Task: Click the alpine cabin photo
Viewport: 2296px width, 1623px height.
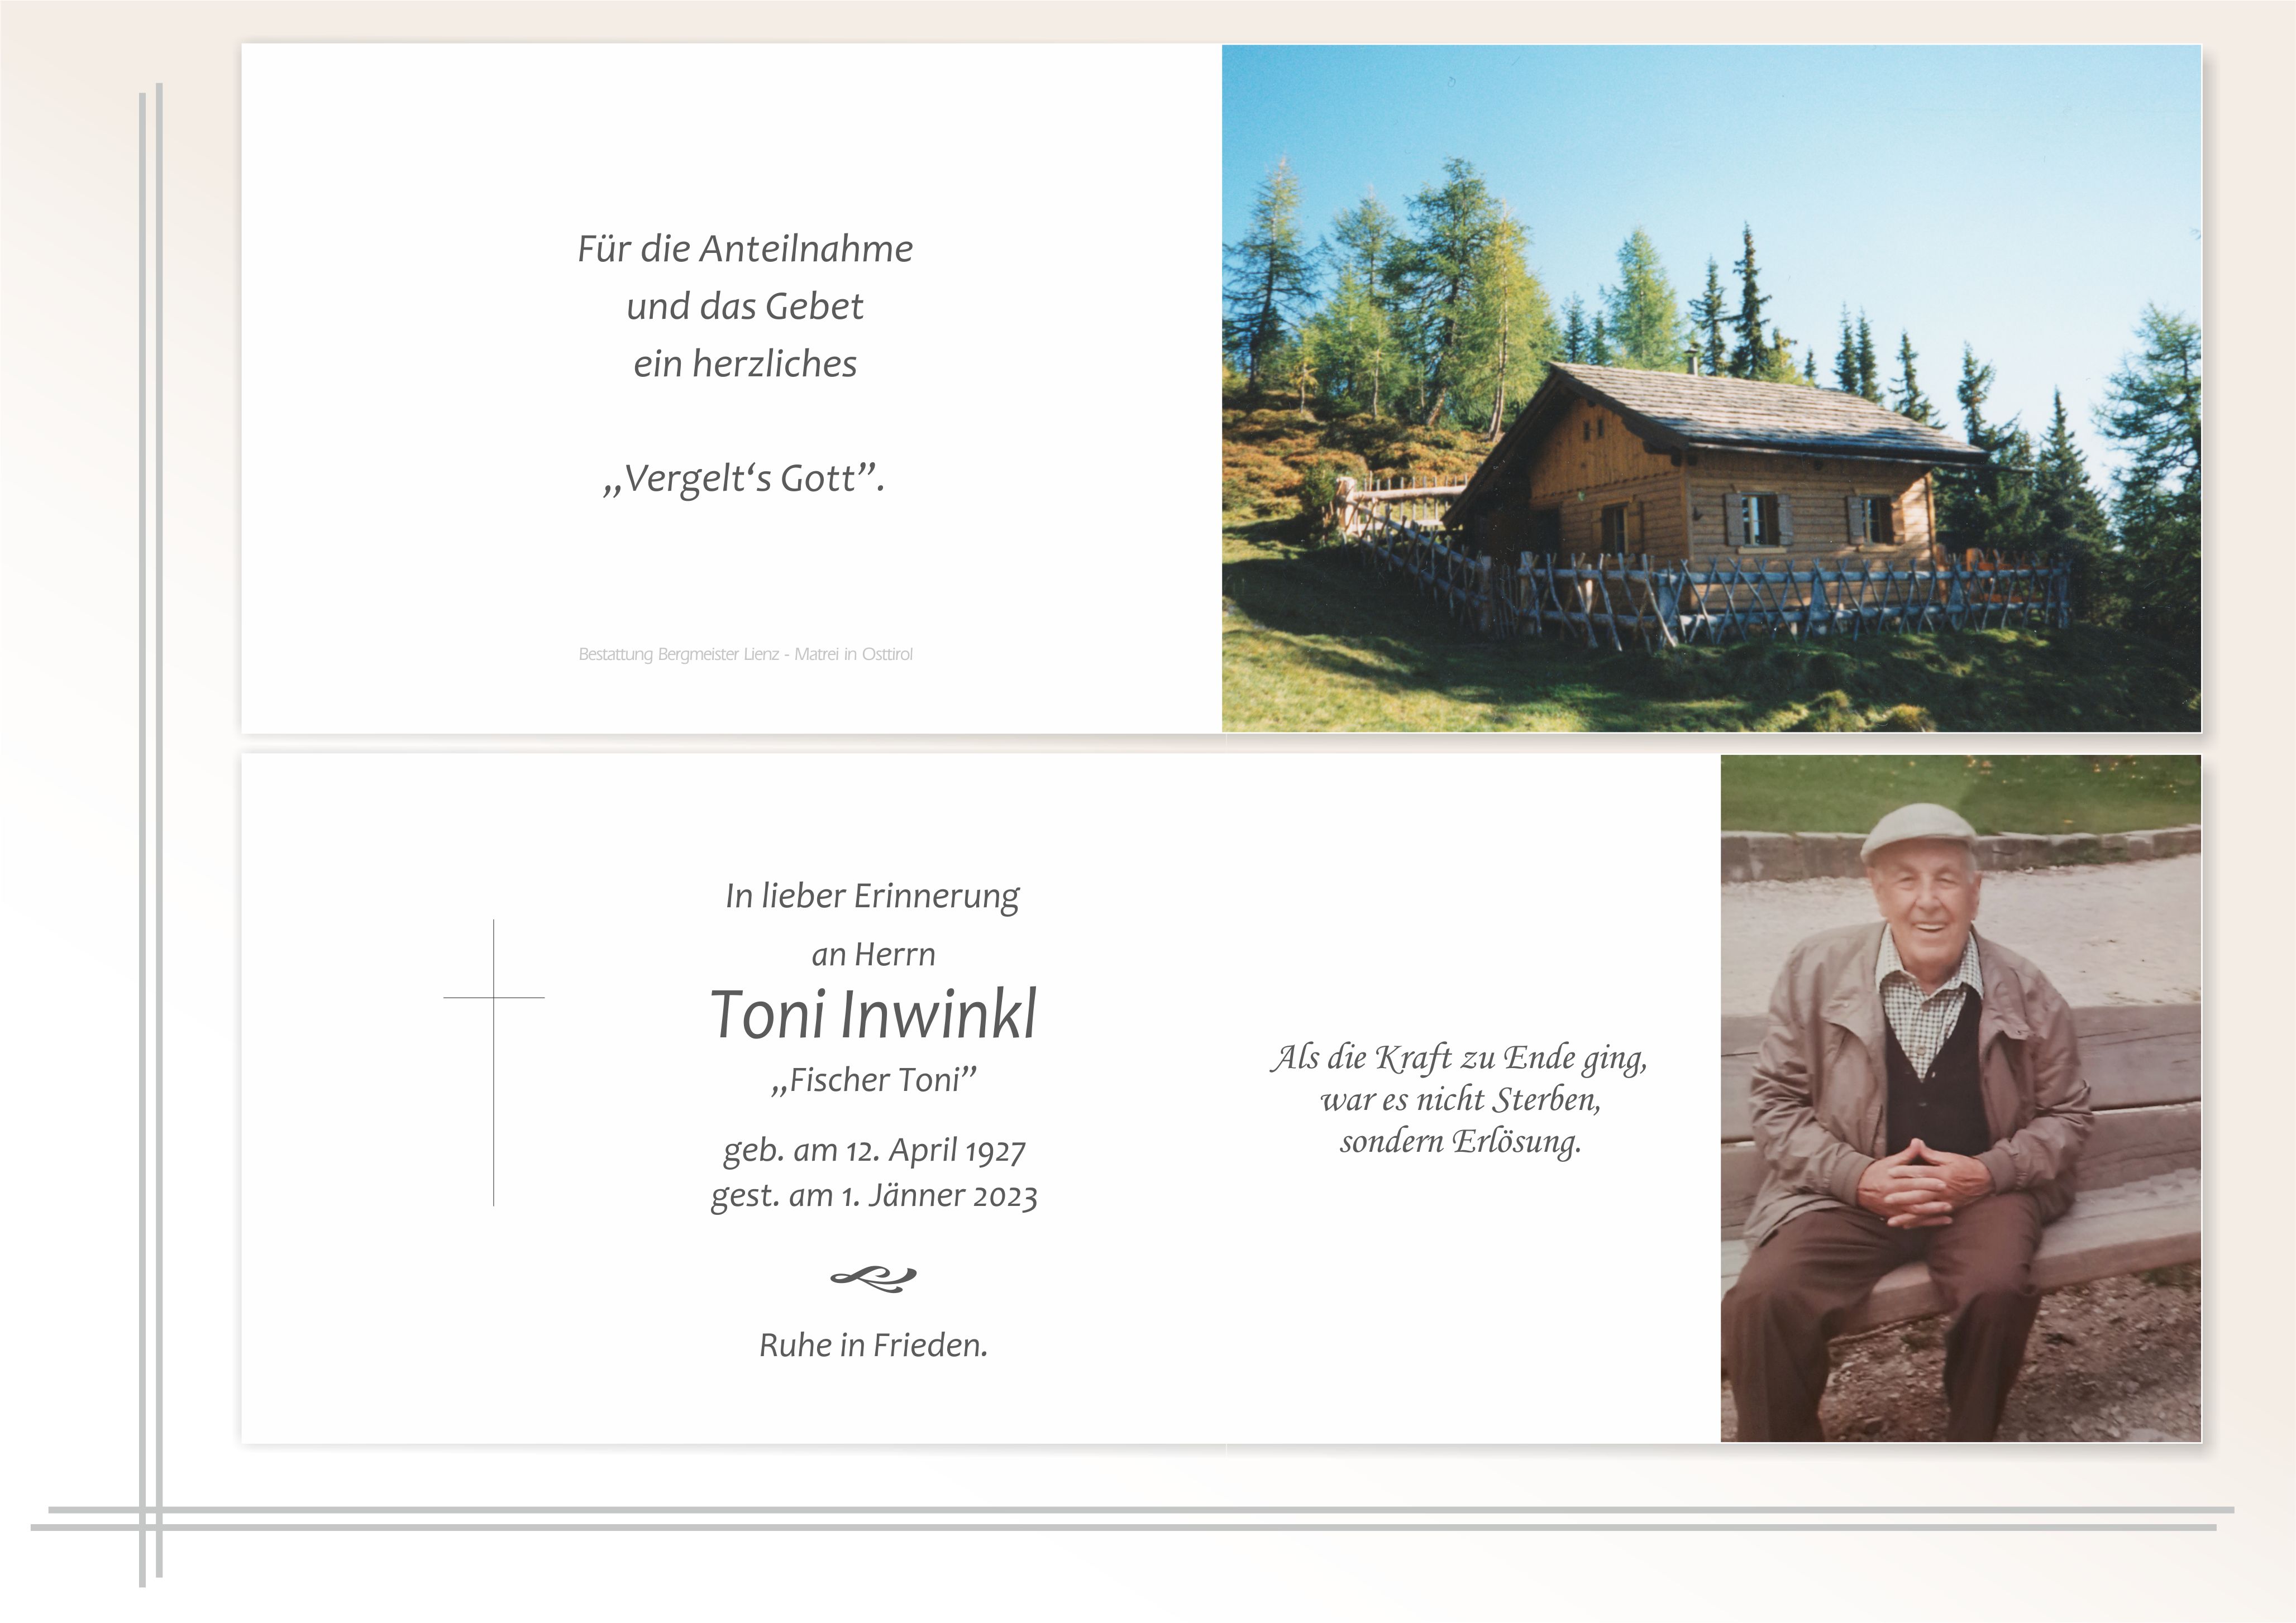Action: tap(1711, 389)
